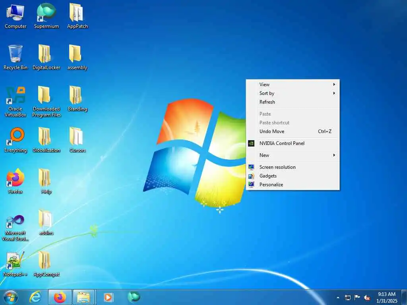The height and width of the screenshot is (305, 407).
Task: Show hidden tray icons arrow
Action: [x=338, y=297]
